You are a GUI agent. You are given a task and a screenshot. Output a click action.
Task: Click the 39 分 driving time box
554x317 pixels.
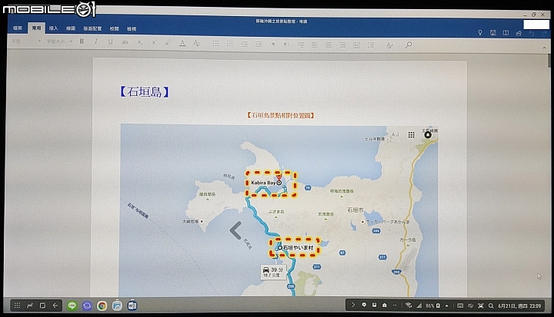coord(272,272)
